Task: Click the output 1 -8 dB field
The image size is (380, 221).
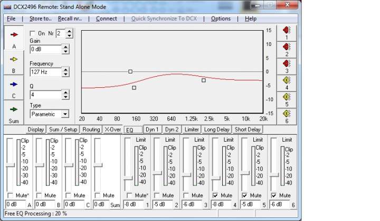Action: pos(134,205)
